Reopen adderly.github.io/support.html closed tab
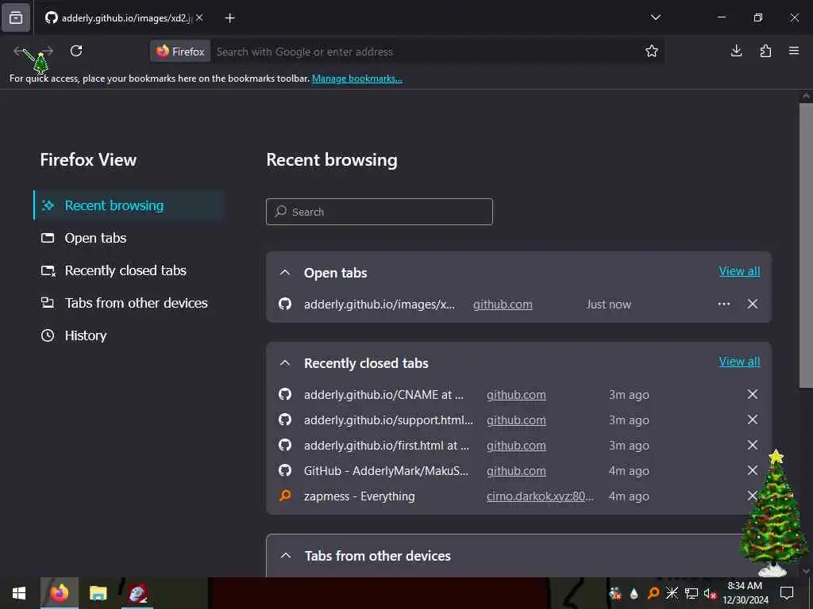The image size is (813, 609). click(x=388, y=420)
